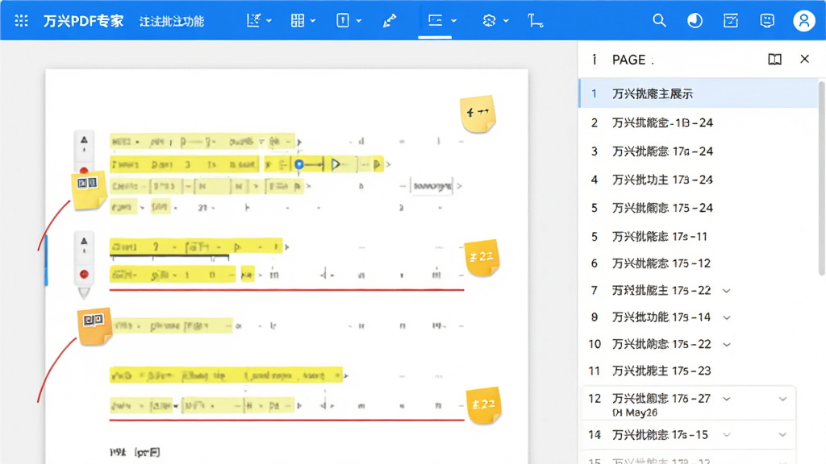The image size is (826, 464).
Task: Expand chevron right after 176-27 label
Action: [727, 399]
